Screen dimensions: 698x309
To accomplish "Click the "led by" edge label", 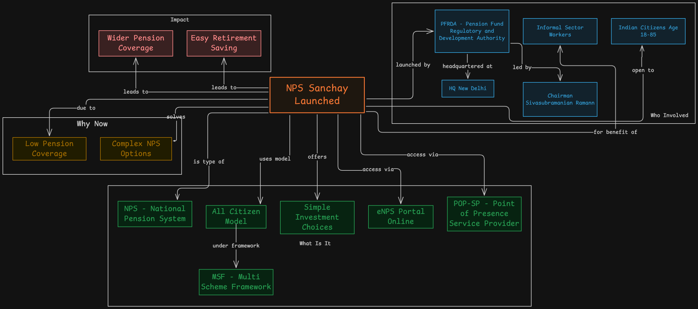I will [522, 67].
